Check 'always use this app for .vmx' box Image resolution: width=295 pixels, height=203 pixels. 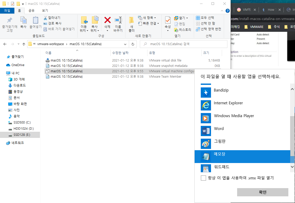click(x=203, y=178)
